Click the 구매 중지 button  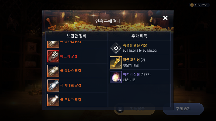(183, 109)
